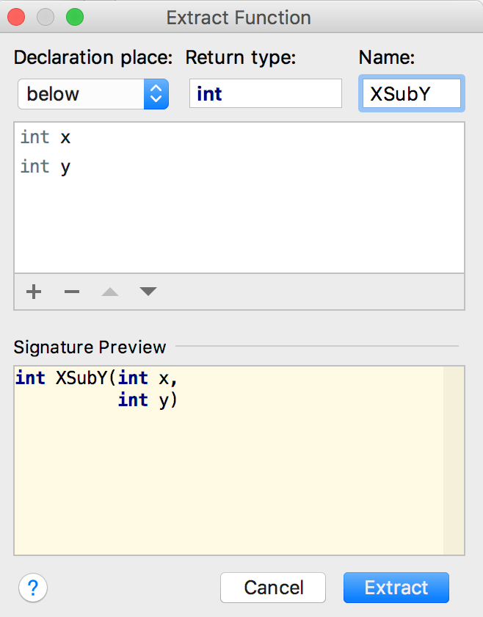Viewport: 483px width, 617px height.
Task: Open help via question mark icon
Action: pos(33,588)
